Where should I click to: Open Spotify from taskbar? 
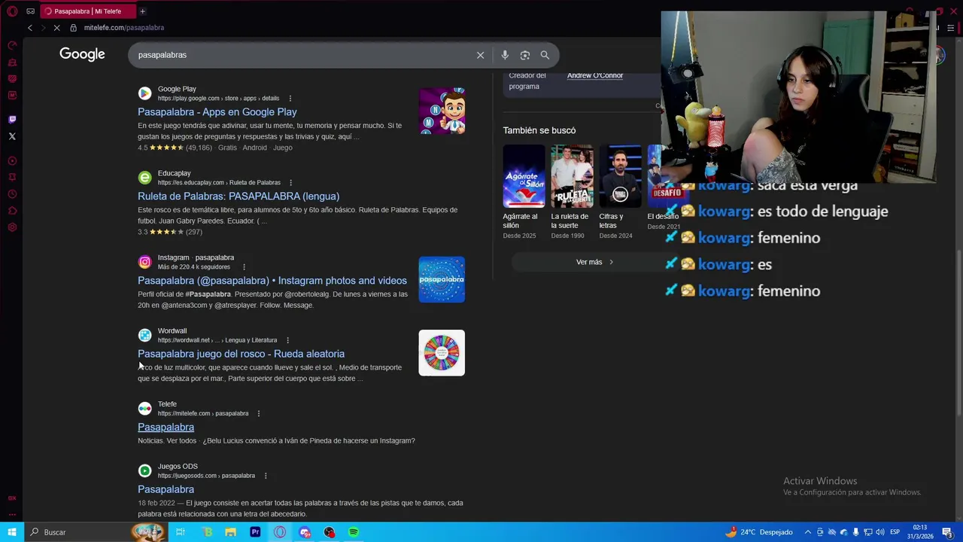tap(354, 532)
